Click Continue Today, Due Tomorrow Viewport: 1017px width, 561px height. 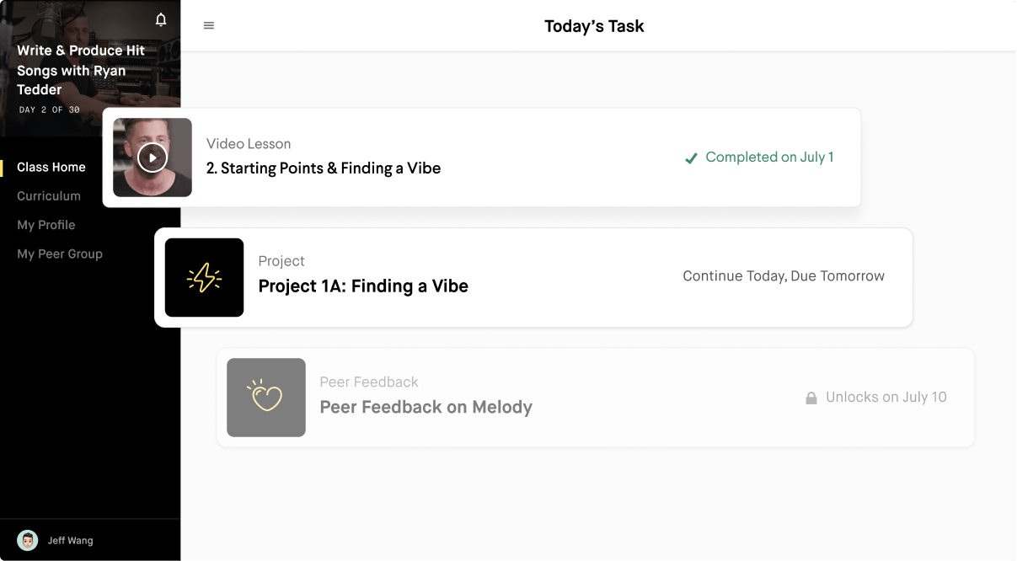click(784, 275)
